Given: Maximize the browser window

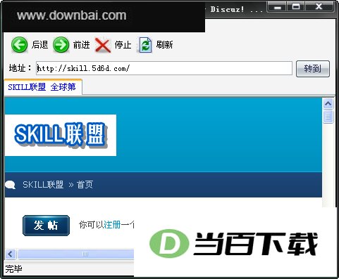Looking at the screenshot, I should [296, 7].
